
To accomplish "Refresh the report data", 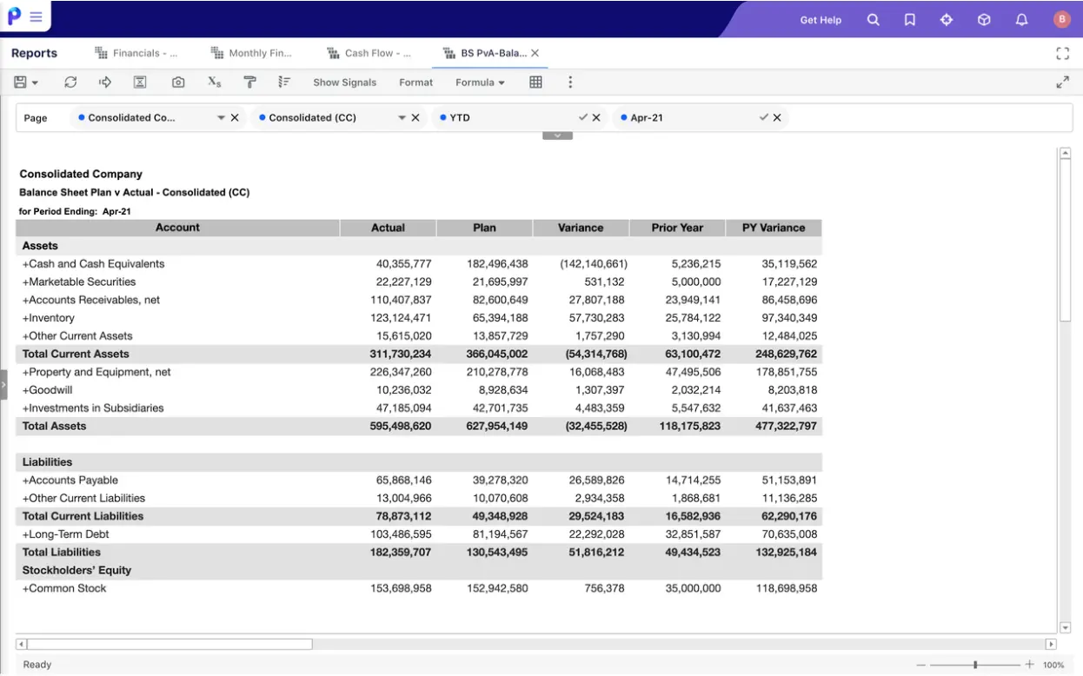I will pos(70,82).
